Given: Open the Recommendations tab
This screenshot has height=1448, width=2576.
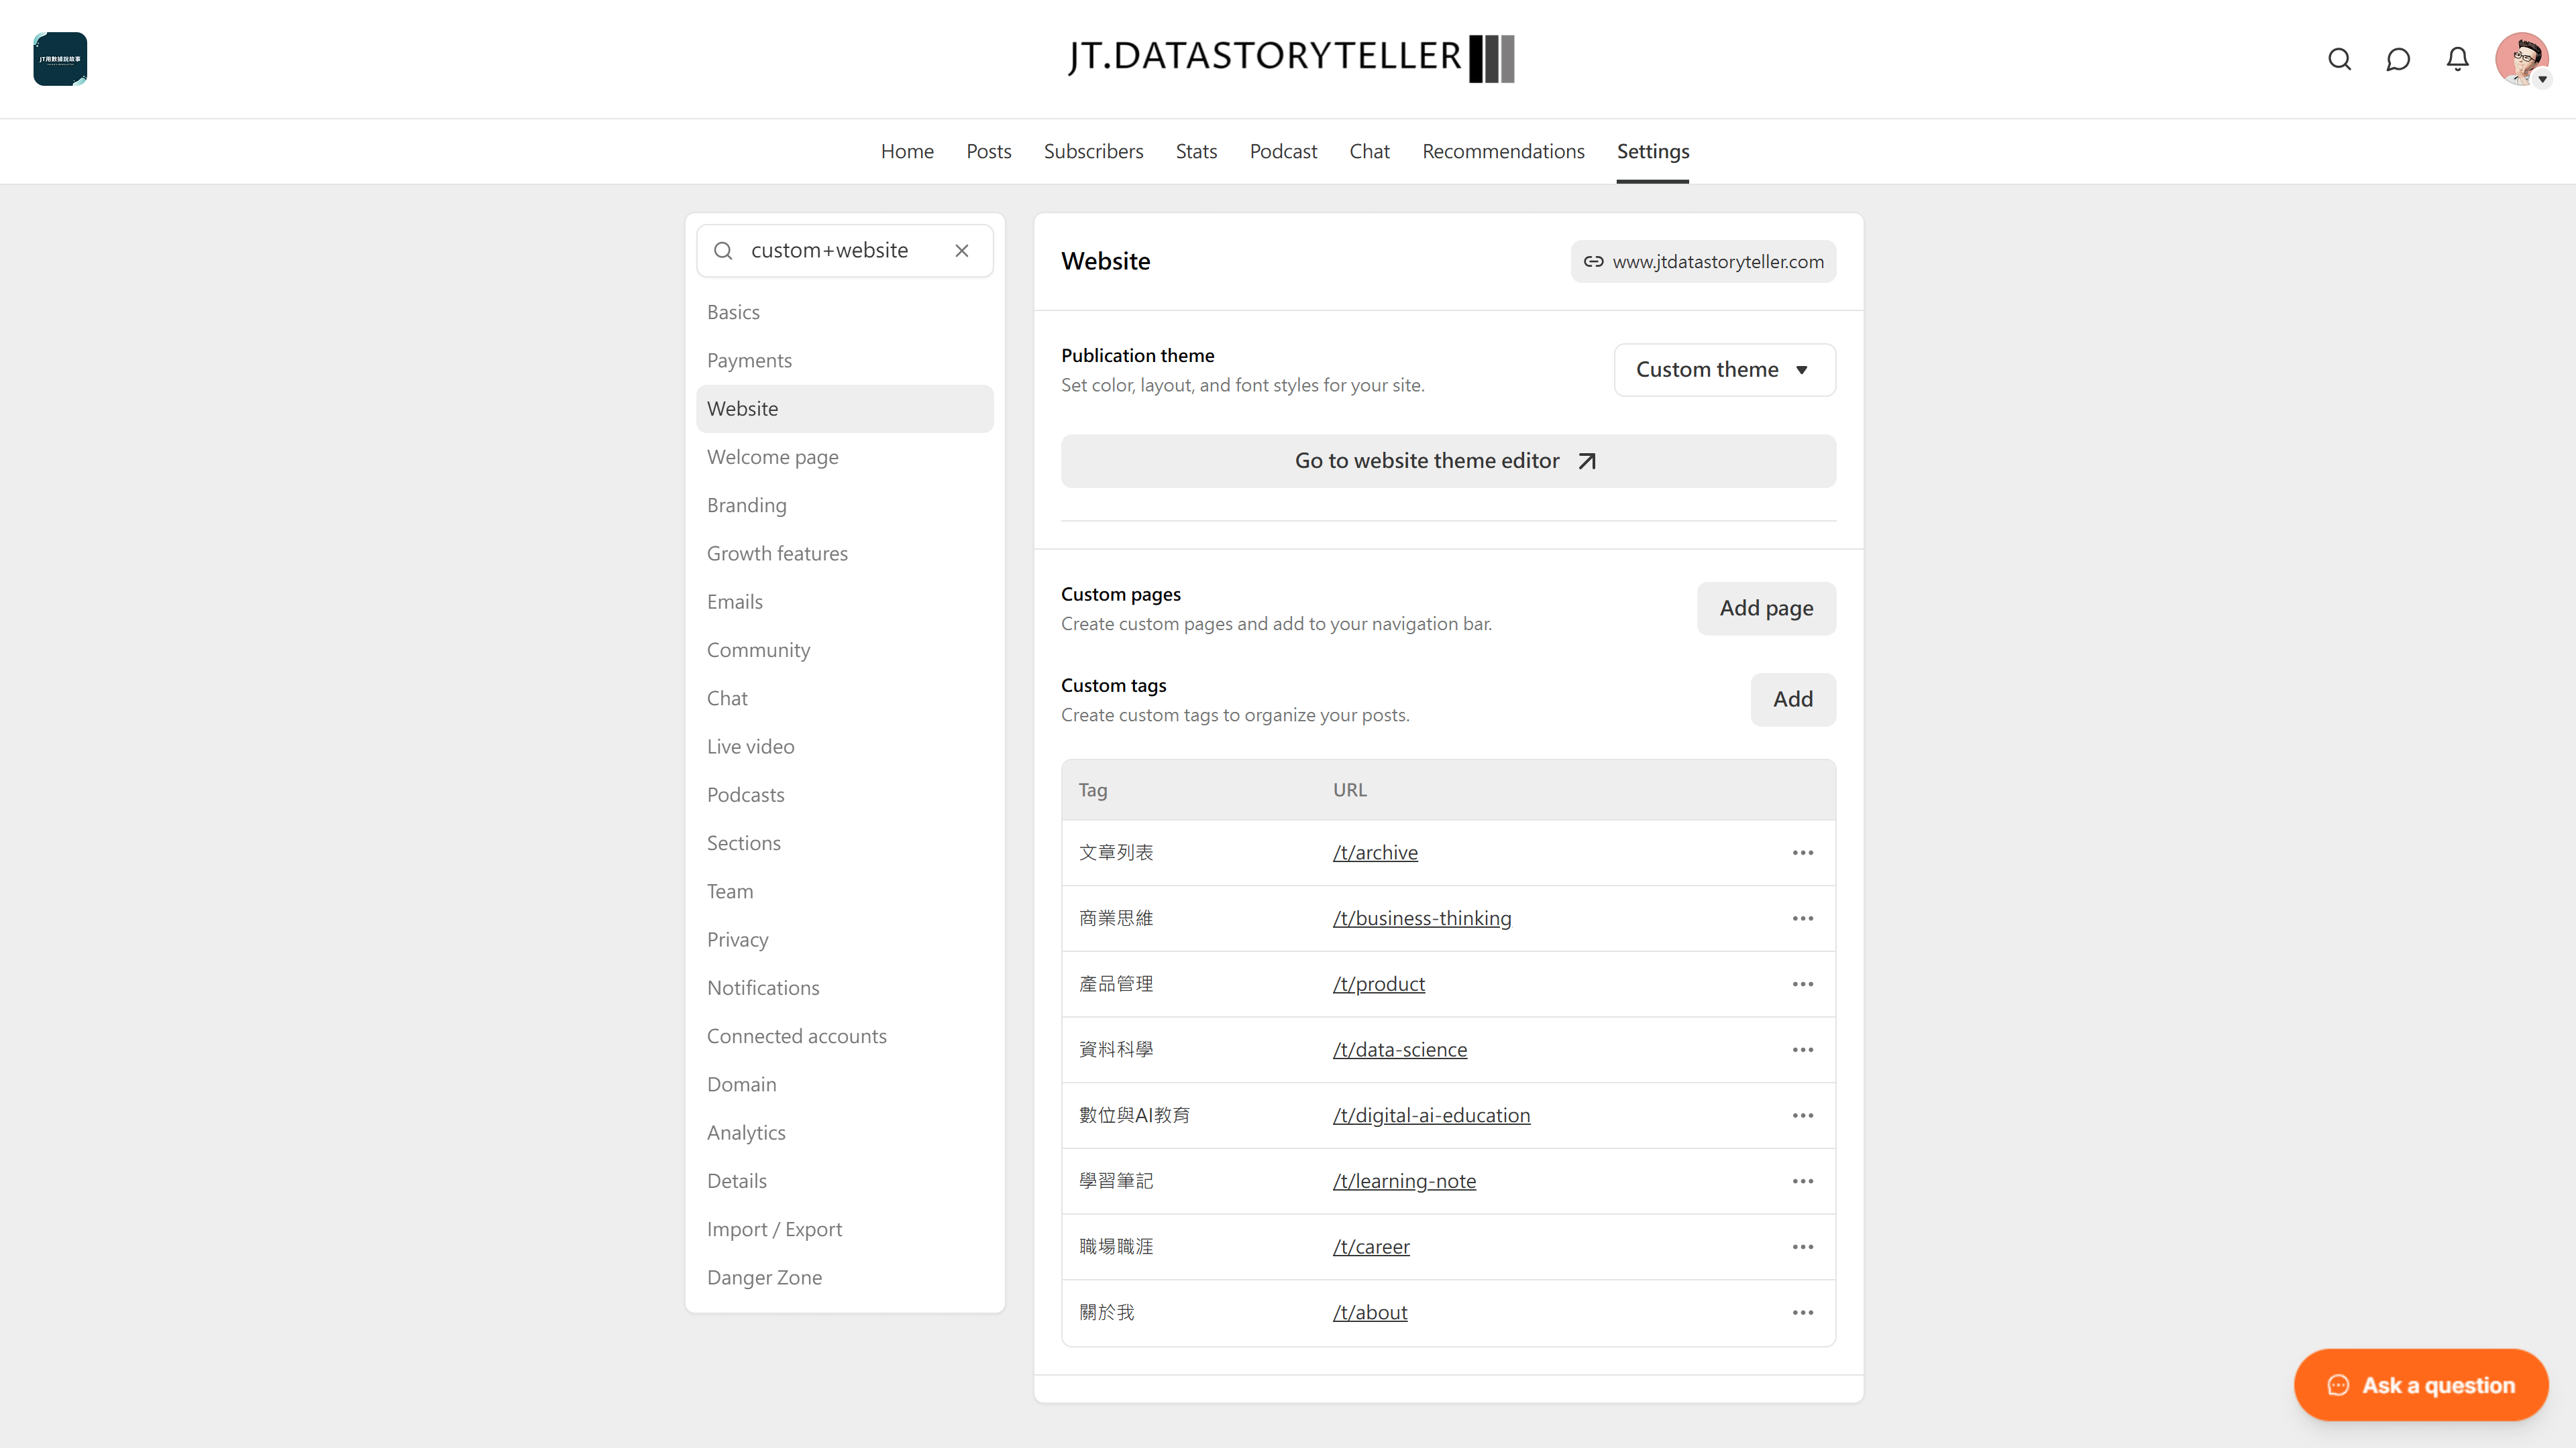Looking at the screenshot, I should [x=1503, y=151].
